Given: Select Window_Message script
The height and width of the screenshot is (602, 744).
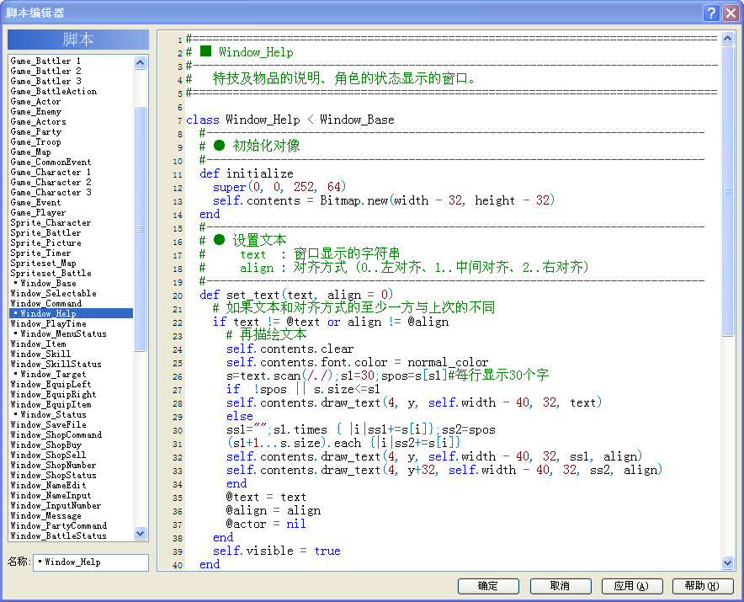Looking at the screenshot, I should pyautogui.click(x=72, y=515).
